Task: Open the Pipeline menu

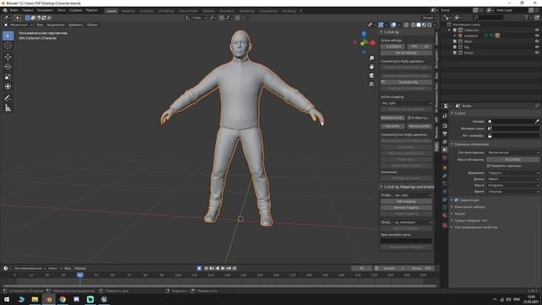Action: [x=91, y=10]
